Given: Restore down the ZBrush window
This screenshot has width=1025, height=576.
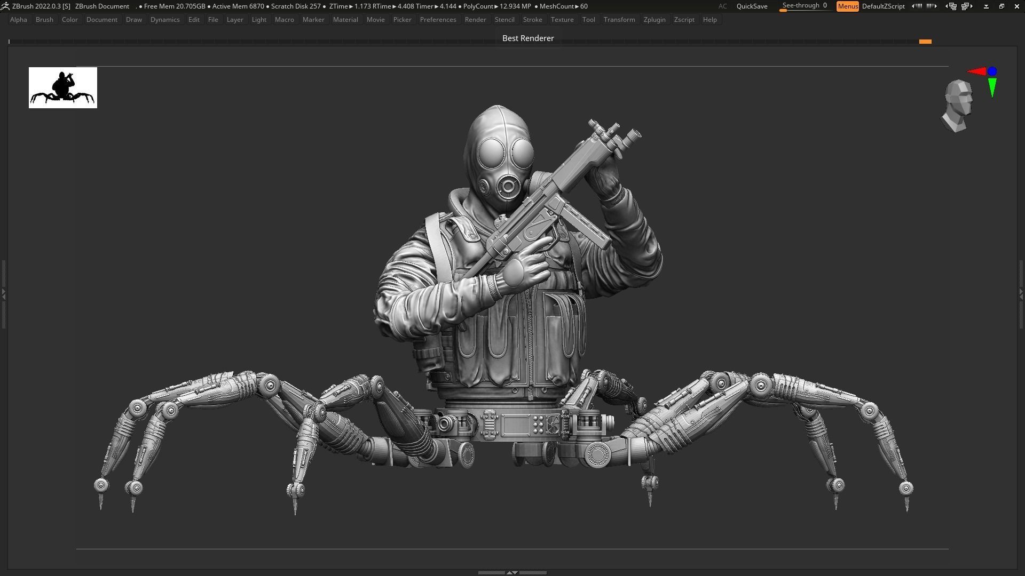Looking at the screenshot, I should (1002, 6).
